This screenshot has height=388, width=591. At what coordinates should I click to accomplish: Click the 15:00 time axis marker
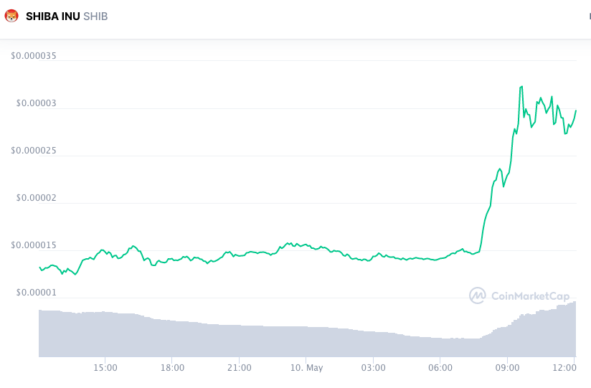[x=105, y=368]
